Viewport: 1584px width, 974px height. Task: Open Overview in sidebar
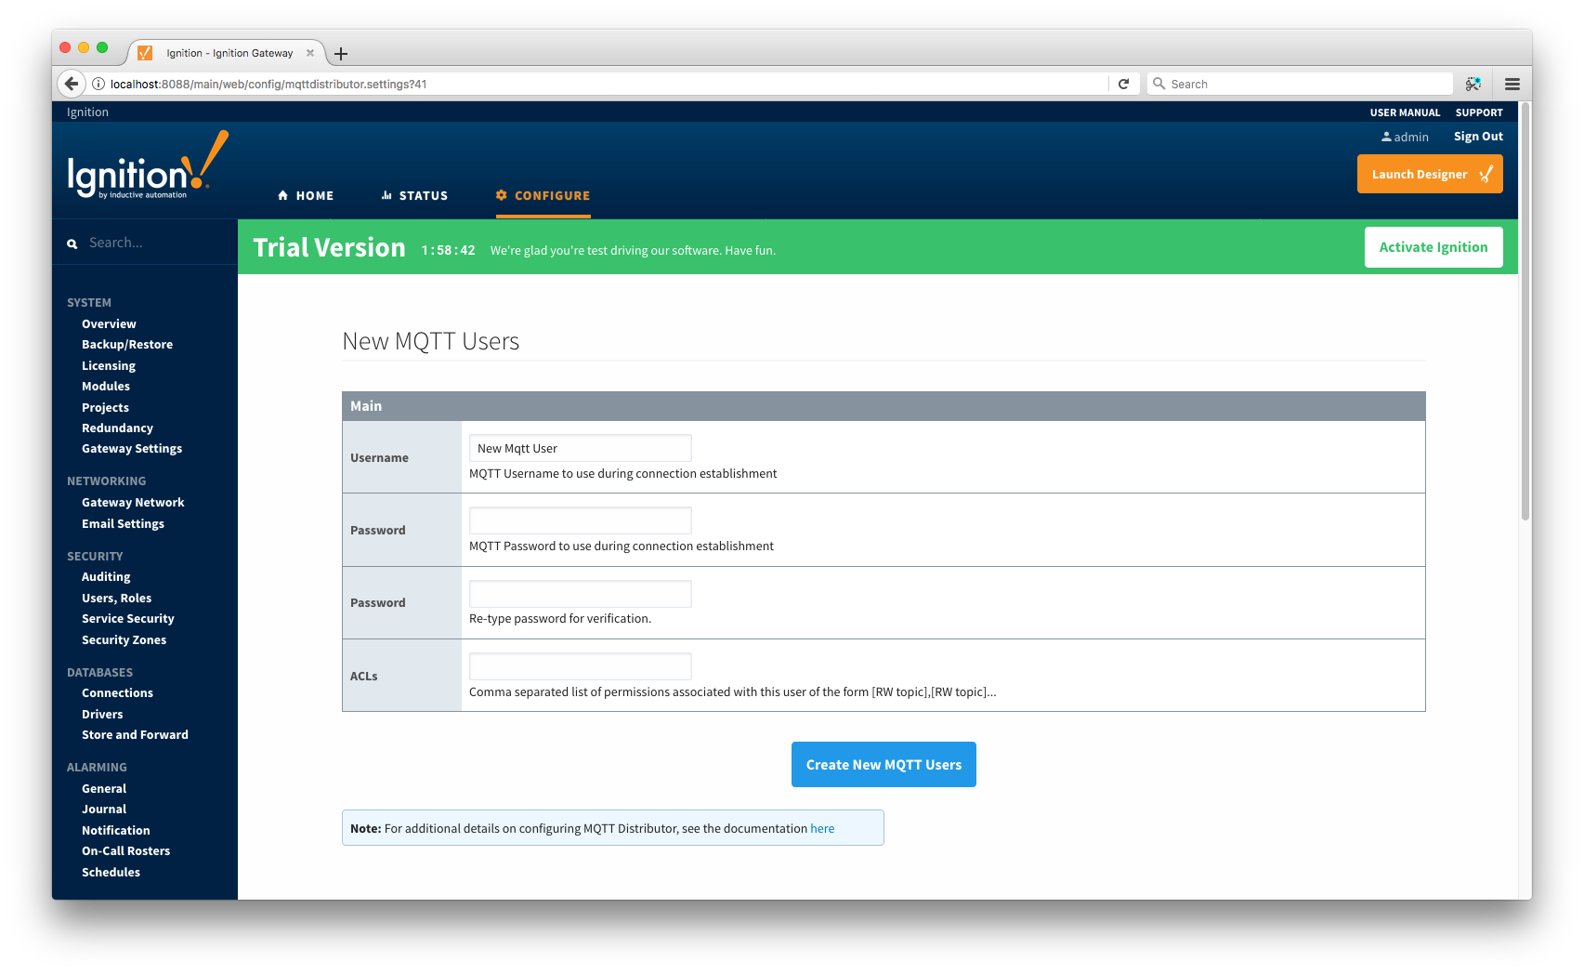(x=109, y=323)
